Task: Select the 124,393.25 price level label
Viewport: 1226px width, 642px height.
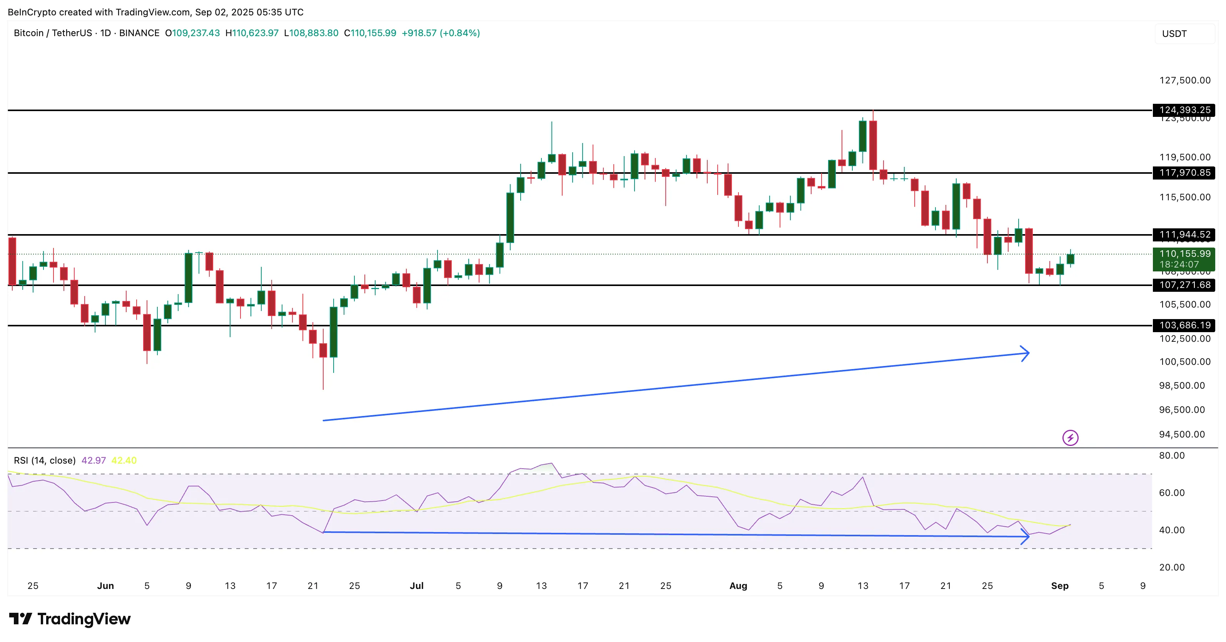Action: coord(1184,110)
